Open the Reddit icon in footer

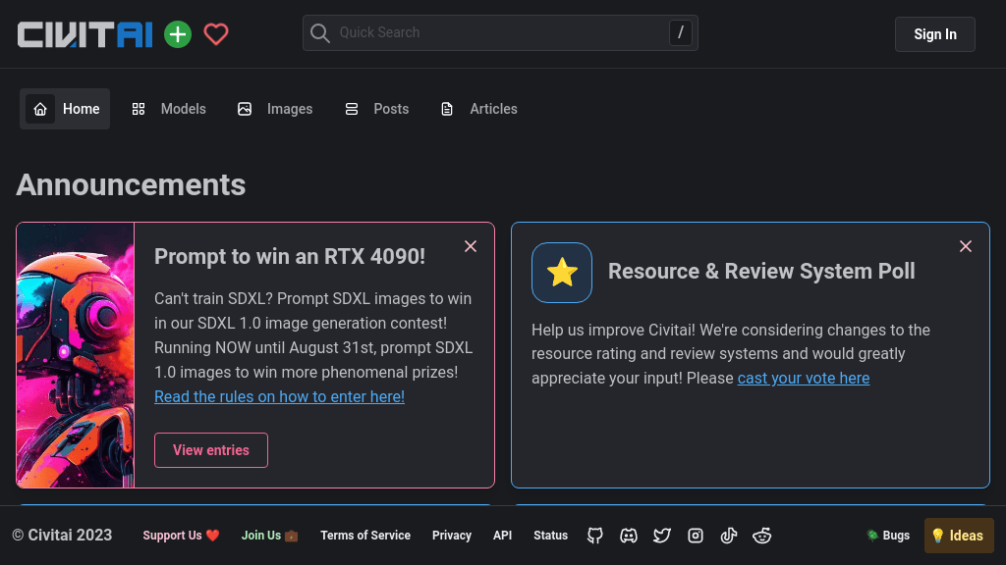tap(761, 536)
